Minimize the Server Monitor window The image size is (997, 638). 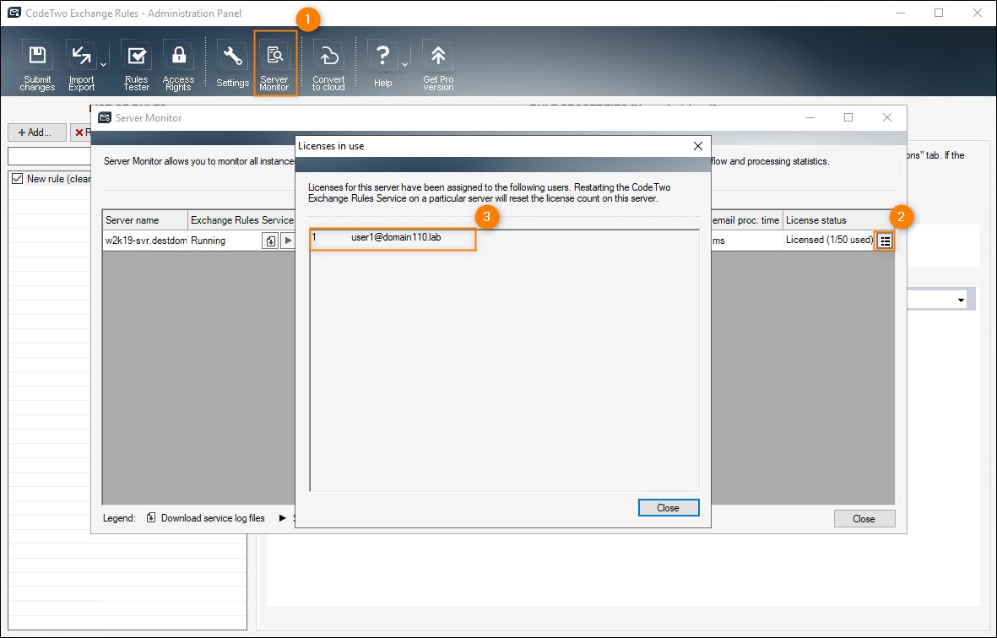click(x=810, y=117)
